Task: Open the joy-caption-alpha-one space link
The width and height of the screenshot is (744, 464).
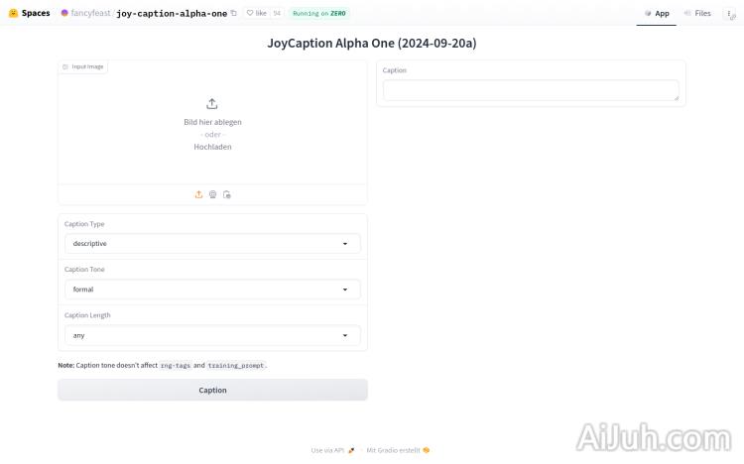Action: pyautogui.click(x=172, y=14)
